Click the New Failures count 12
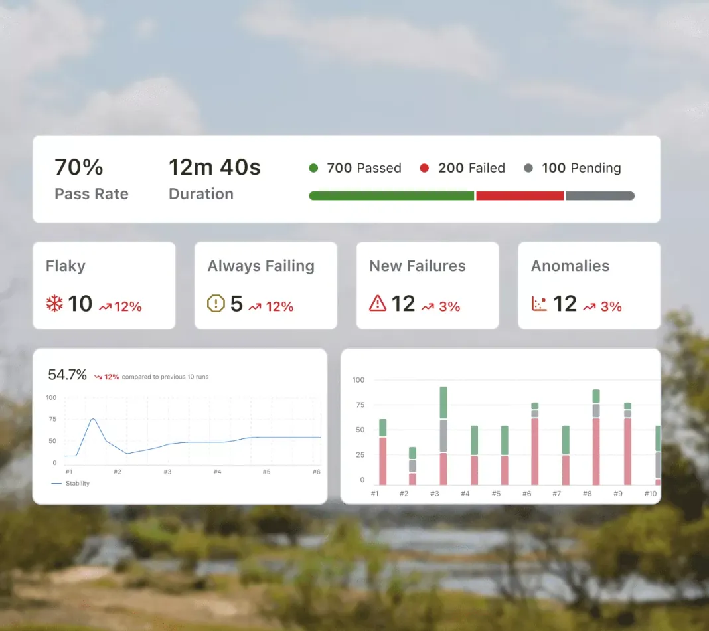The height and width of the screenshot is (631, 709). click(404, 304)
